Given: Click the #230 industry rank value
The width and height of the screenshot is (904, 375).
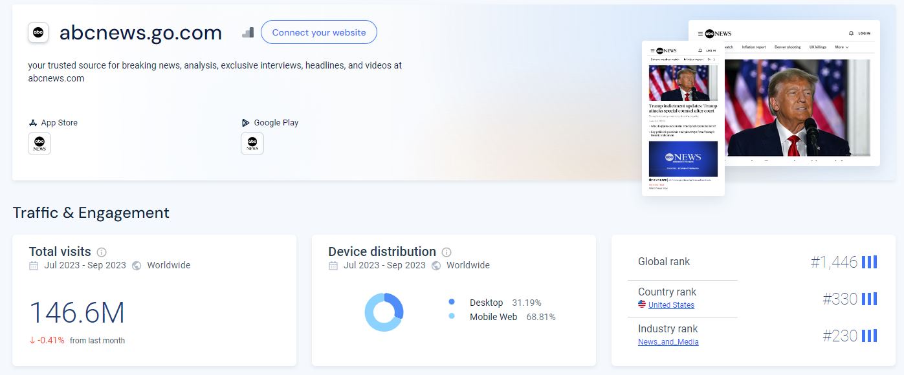Looking at the screenshot, I should (x=840, y=336).
